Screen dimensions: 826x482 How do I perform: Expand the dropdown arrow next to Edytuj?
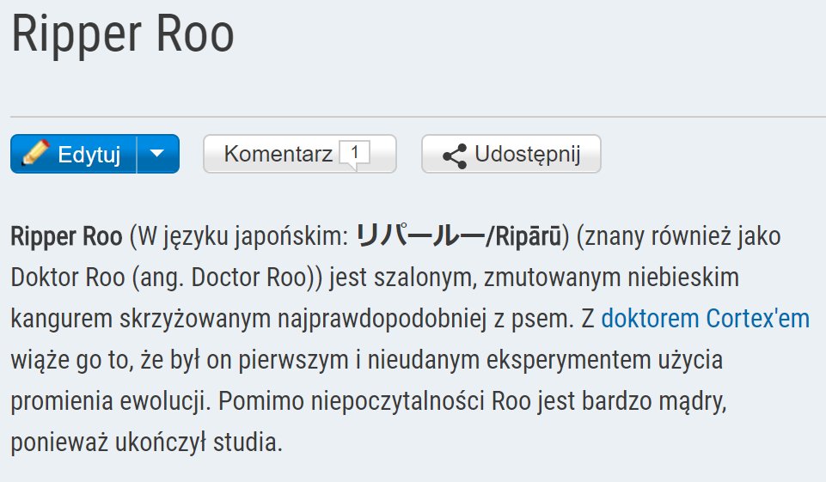[x=157, y=154]
